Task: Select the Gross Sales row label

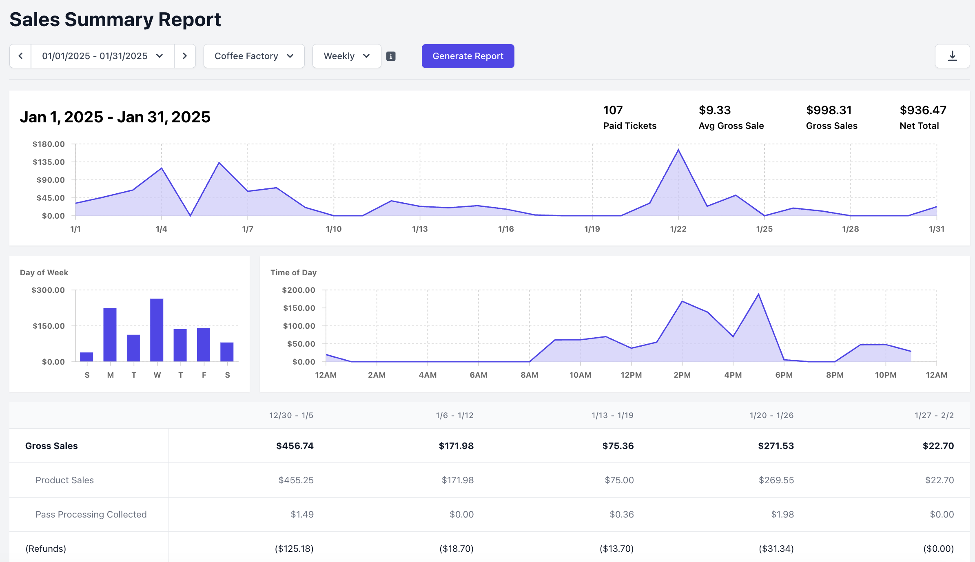Action: tap(51, 446)
